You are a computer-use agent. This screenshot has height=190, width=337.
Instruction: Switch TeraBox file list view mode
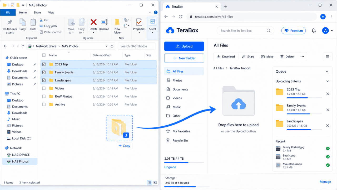point(328,56)
